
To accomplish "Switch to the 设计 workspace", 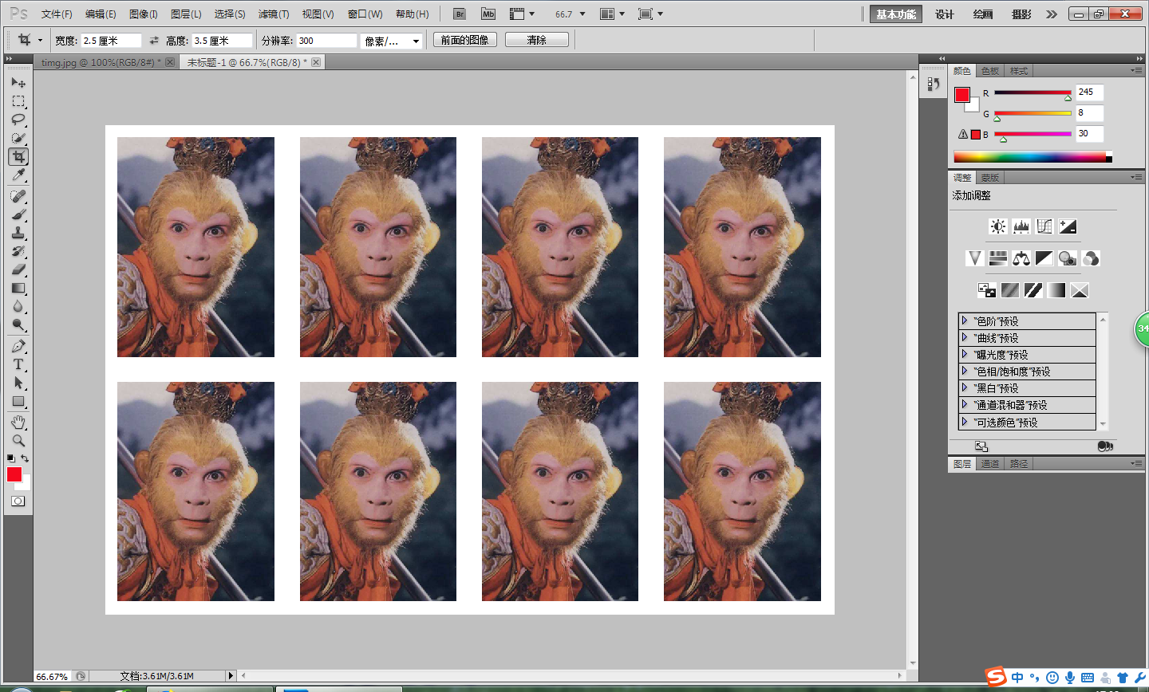I will point(945,14).
